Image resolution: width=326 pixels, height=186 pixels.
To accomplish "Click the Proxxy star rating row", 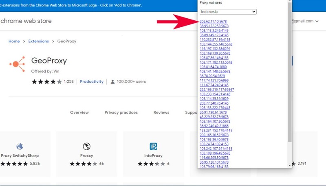I will coord(84,164).
